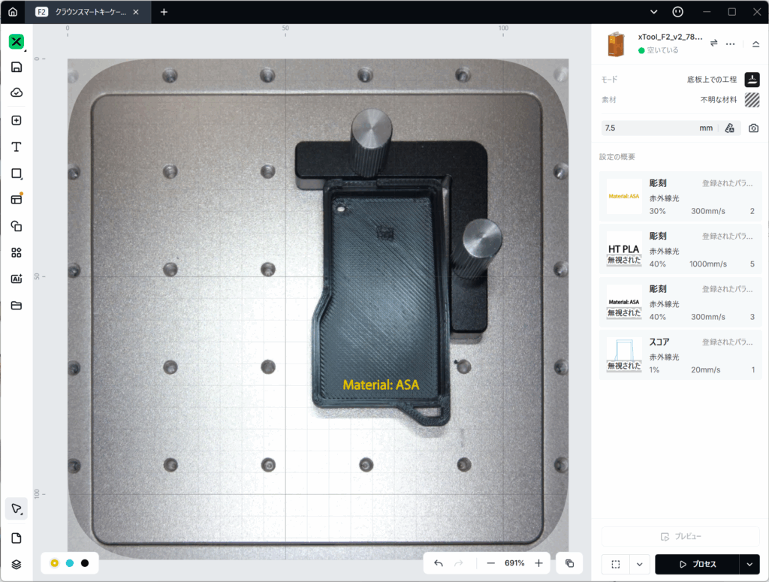This screenshot has height=582, width=769.
Task: Select the yellow Material: ASA engraving layer card
Action: pyautogui.click(x=680, y=197)
